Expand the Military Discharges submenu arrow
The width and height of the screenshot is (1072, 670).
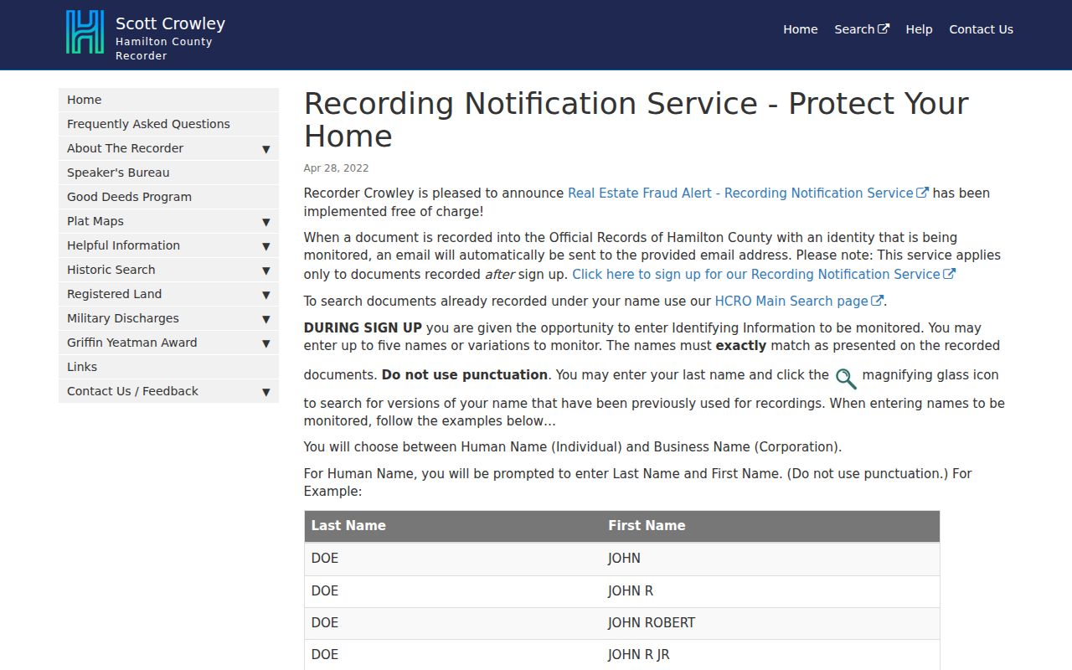(x=265, y=319)
